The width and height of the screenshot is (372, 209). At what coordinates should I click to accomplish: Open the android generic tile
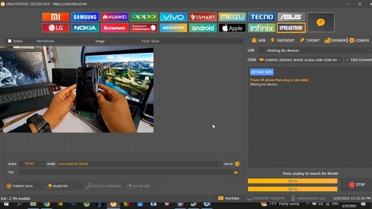(x=203, y=28)
